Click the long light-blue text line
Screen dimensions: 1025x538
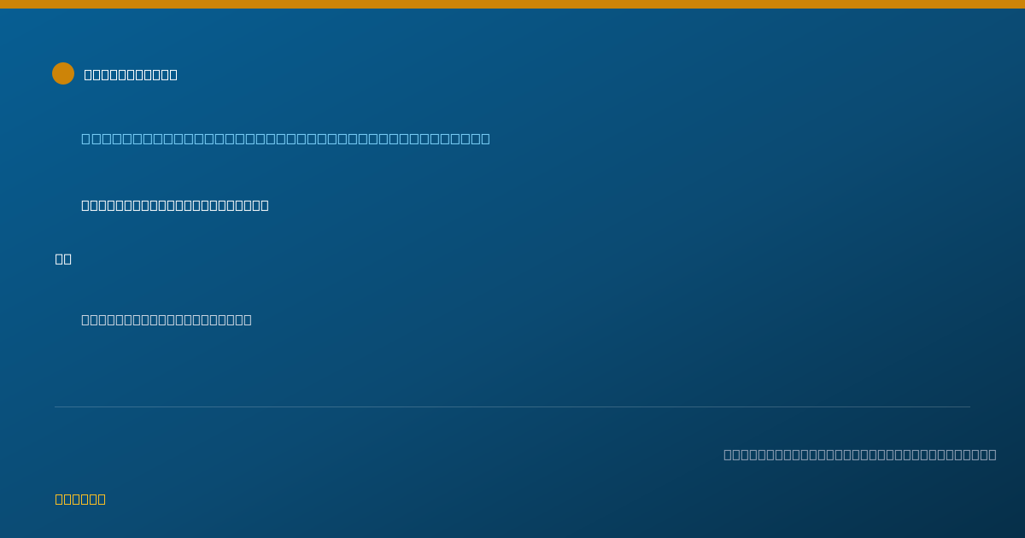click(x=285, y=138)
